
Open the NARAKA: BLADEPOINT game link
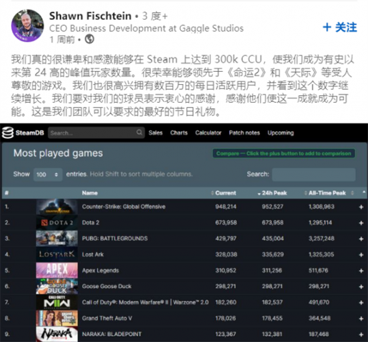tap(112, 334)
